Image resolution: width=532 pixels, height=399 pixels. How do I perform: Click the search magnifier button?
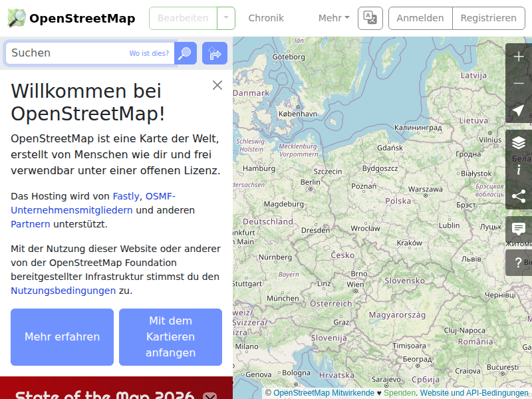click(x=186, y=53)
